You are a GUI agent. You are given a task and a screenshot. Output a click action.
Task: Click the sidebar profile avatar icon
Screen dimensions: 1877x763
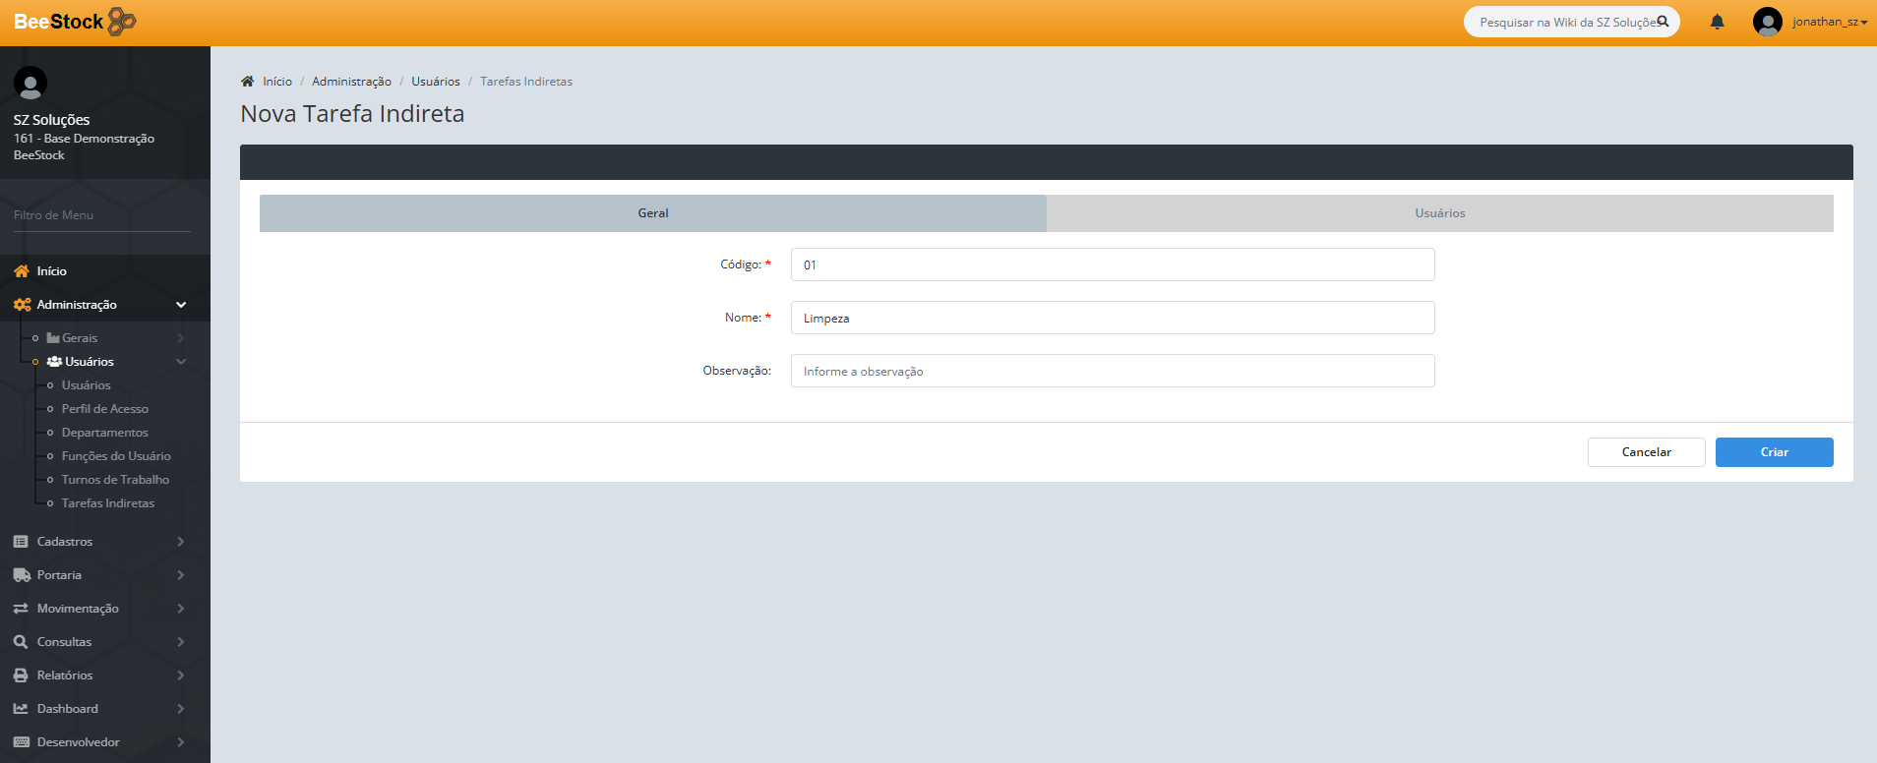30,84
